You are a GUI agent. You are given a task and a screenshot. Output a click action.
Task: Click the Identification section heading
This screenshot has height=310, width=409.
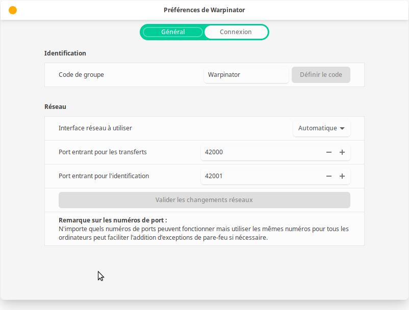pos(65,53)
